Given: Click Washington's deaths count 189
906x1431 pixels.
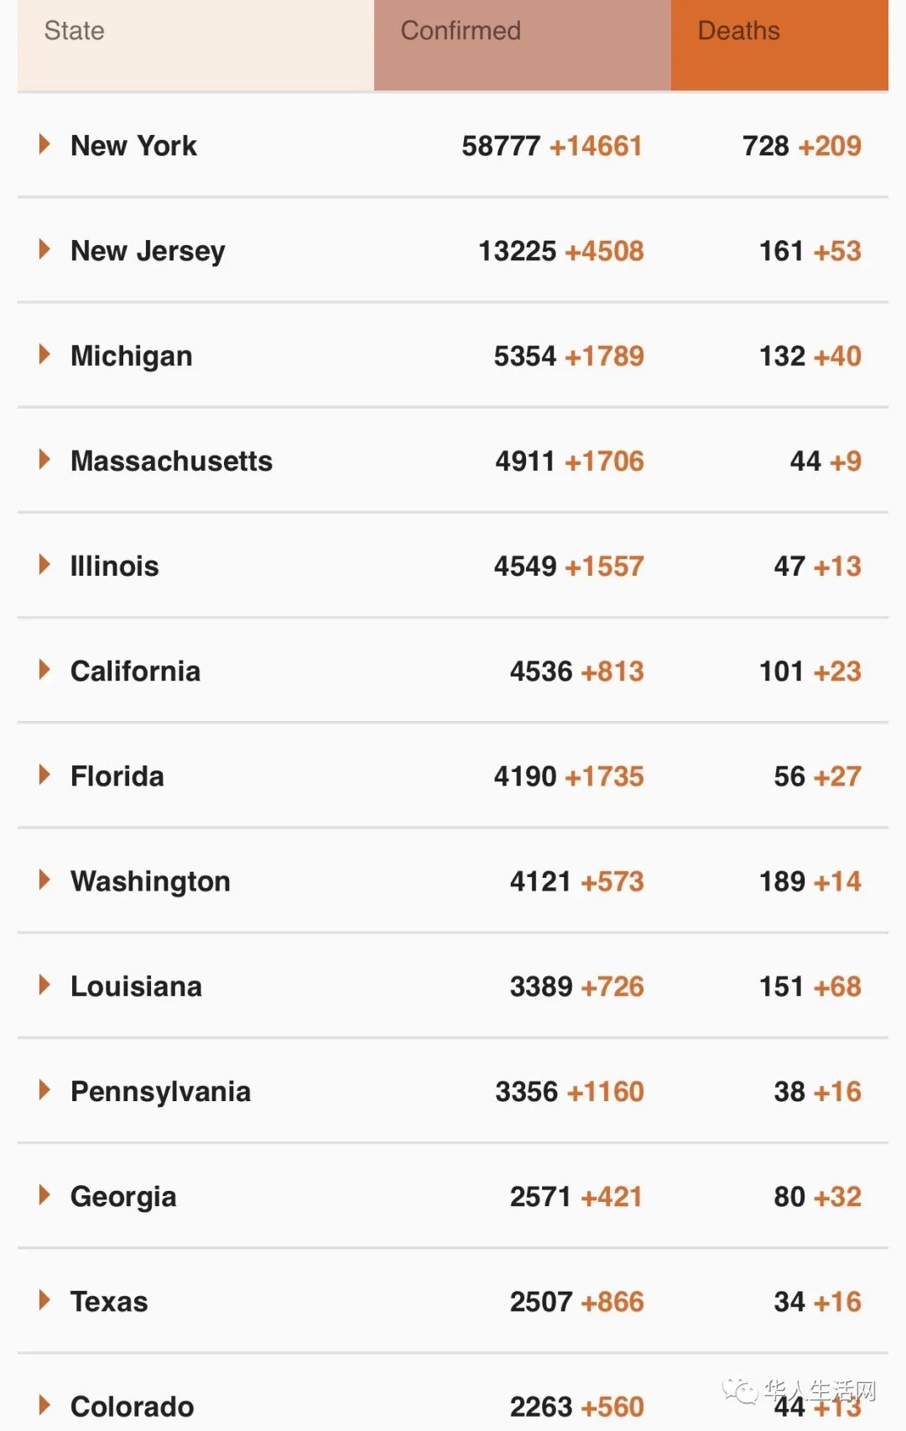Looking at the screenshot, I should tap(782, 881).
